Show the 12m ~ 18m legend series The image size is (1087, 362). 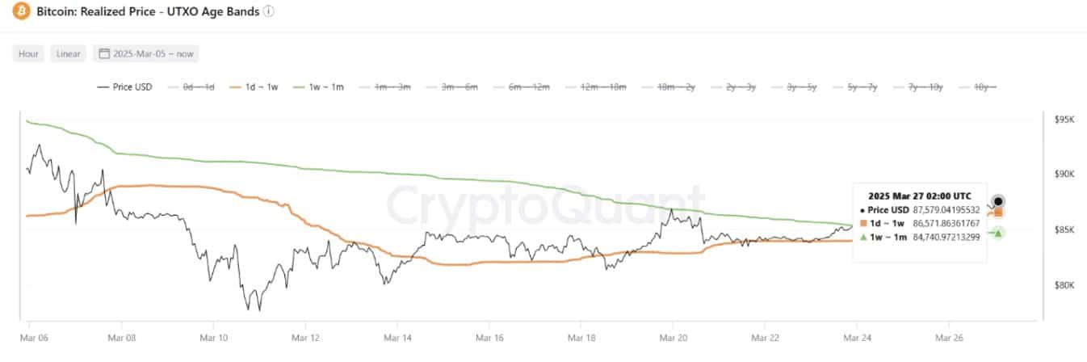pos(596,86)
